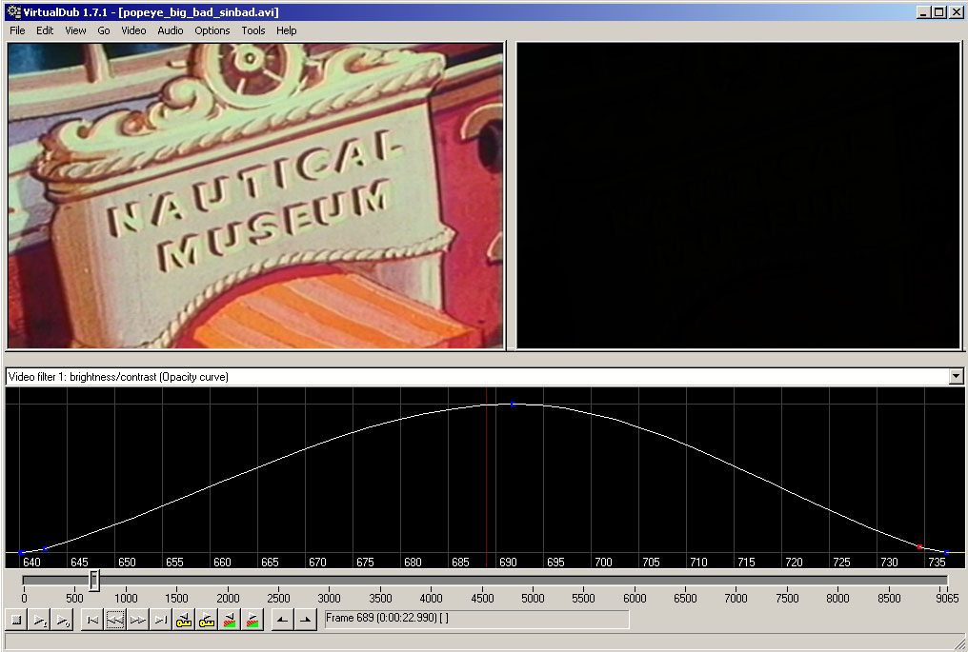Step forward one frame
968x652 pixels.
pos(138,620)
